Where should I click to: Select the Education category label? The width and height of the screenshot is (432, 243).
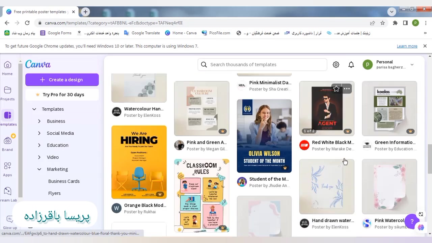click(x=57, y=145)
